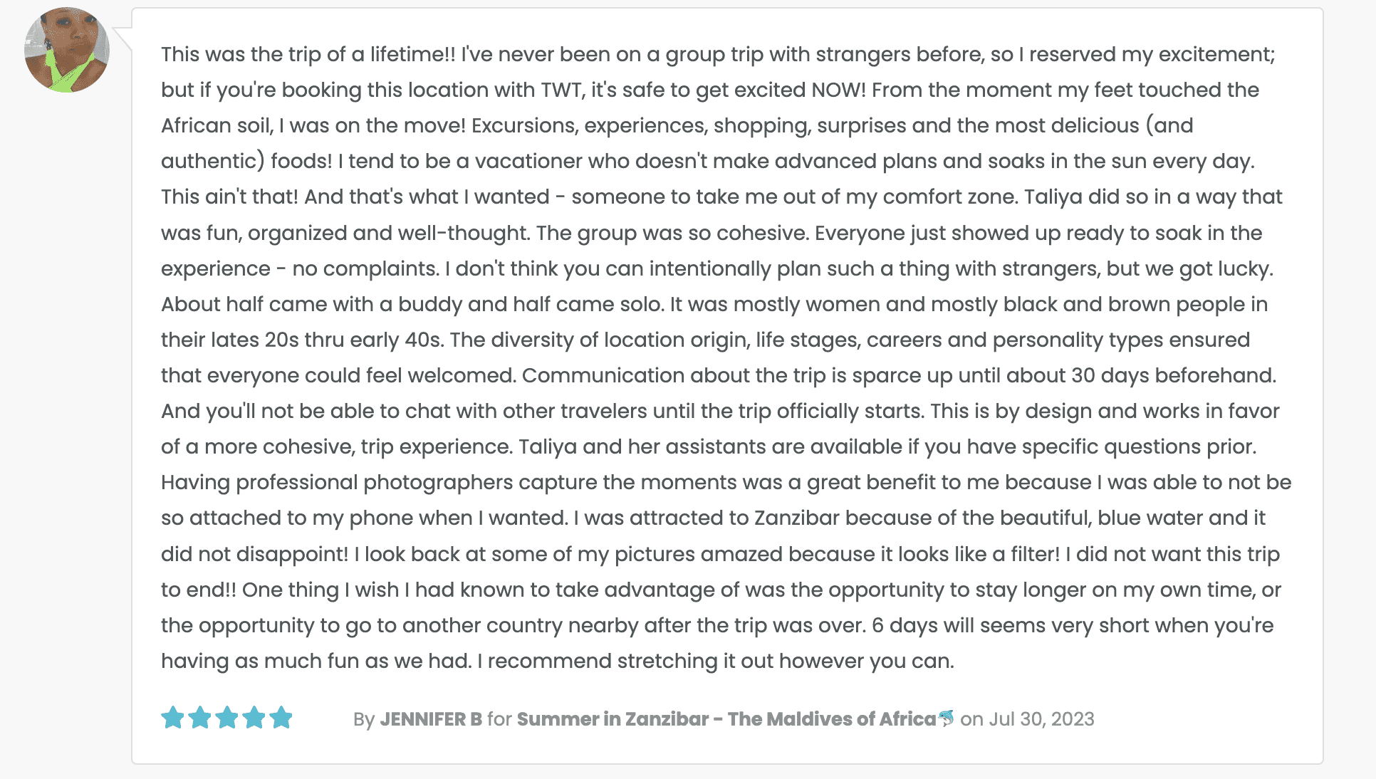Click the speech bubble pointer beside the avatar
The width and height of the screenshot is (1376, 779).
point(123,38)
